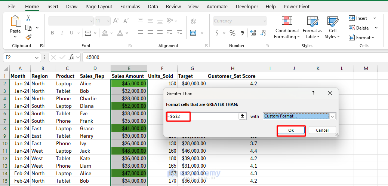Viewport: 388px width, 186px height.
Task: Open the Clipboard pane launcher
Action: coord(42,46)
